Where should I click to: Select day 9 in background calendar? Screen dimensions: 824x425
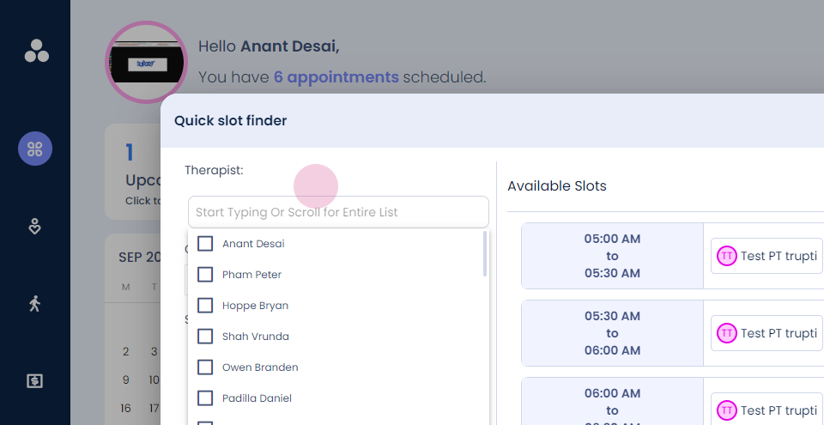click(125, 379)
